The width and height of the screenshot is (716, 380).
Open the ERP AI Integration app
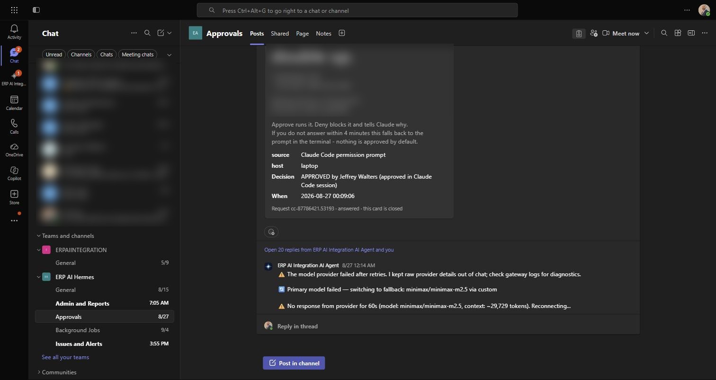click(x=14, y=79)
